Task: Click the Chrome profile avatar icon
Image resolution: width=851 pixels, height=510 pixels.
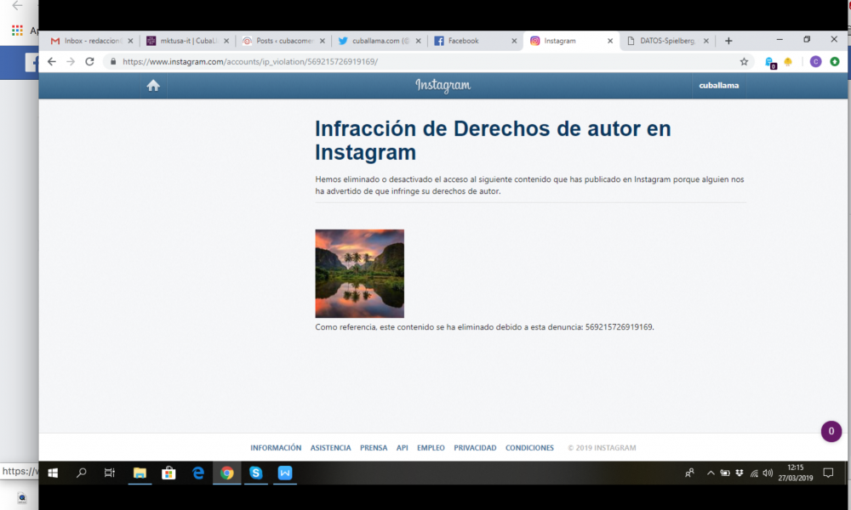Action: pos(815,61)
